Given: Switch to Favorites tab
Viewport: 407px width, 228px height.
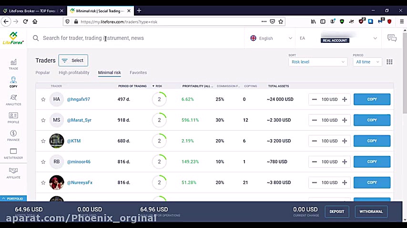Looking at the screenshot, I should pyautogui.click(x=138, y=73).
